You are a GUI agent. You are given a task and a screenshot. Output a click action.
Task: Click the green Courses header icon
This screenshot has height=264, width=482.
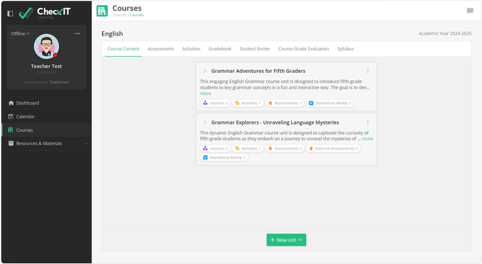pyautogui.click(x=102, y=10)
